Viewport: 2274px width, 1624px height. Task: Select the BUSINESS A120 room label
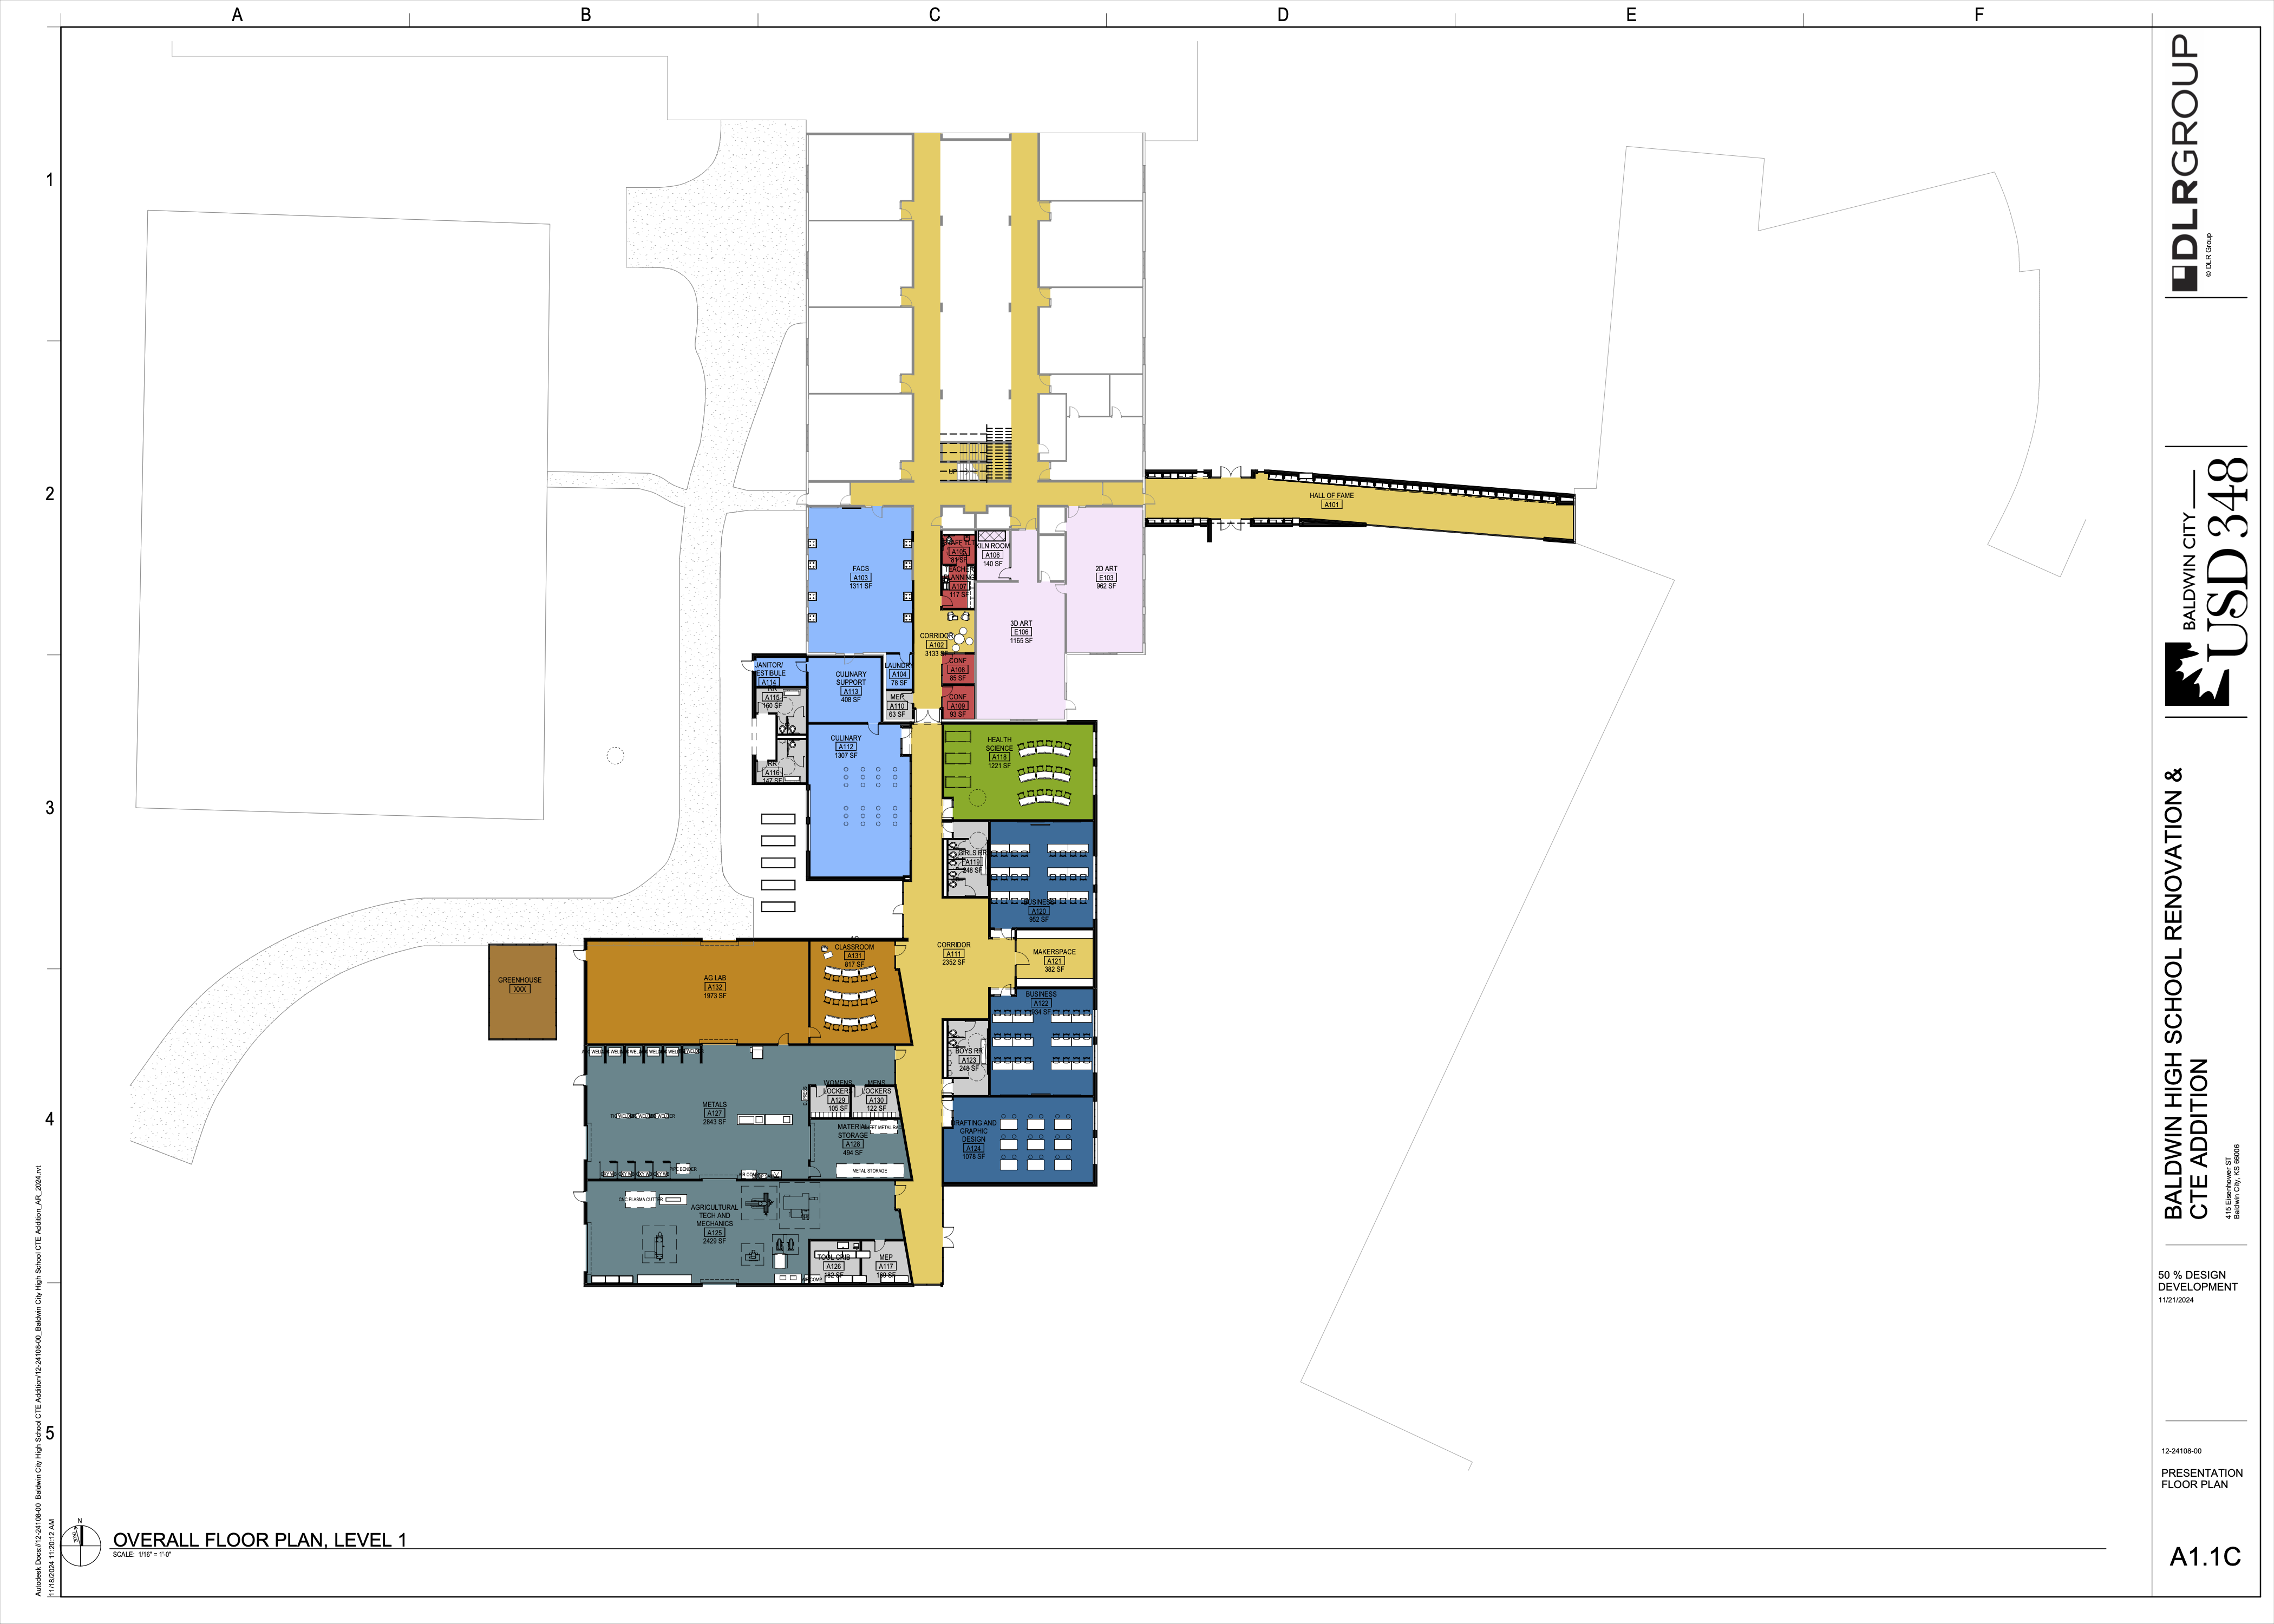pos(1039,911)
